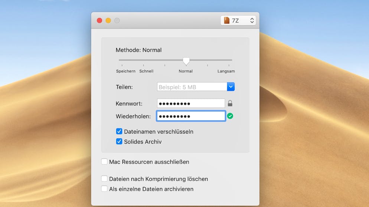Expand the Teilen size dropdown arrow
Viewport: 369px width, 207px height.
point(231,87)
